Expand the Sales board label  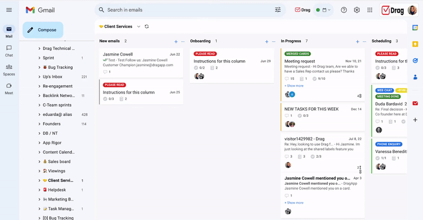pos(39,162)
